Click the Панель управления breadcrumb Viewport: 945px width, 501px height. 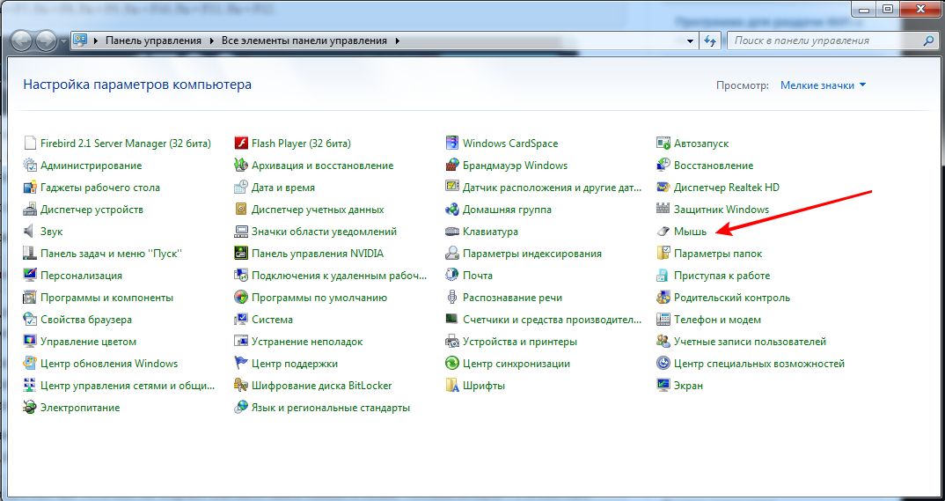pyautogui.click(x=154, y=41)
